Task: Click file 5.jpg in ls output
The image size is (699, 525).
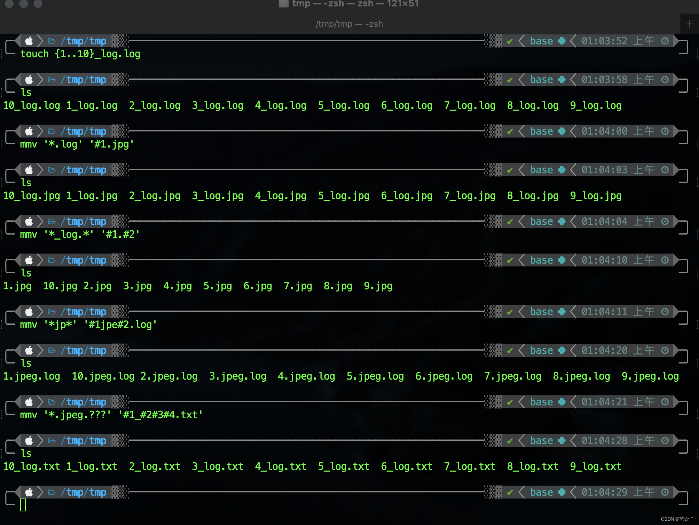Action: click(x=217, y=286)
